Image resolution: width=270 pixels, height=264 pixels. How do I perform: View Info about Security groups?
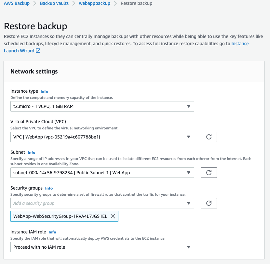click(49, 188)
